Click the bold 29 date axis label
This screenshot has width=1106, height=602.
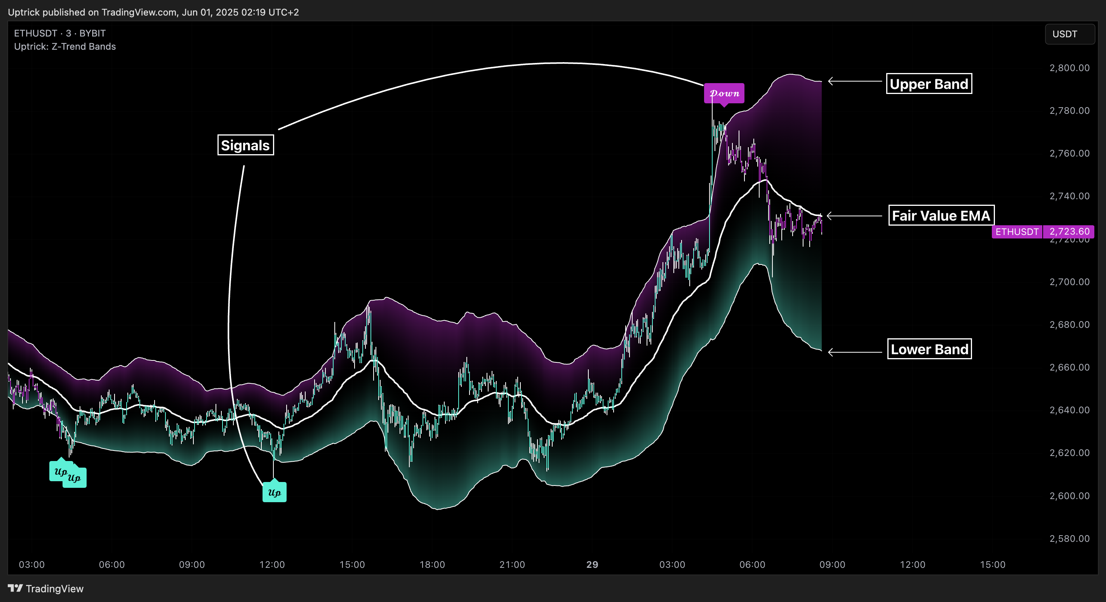pyautogui.click(x=592, y=564)
